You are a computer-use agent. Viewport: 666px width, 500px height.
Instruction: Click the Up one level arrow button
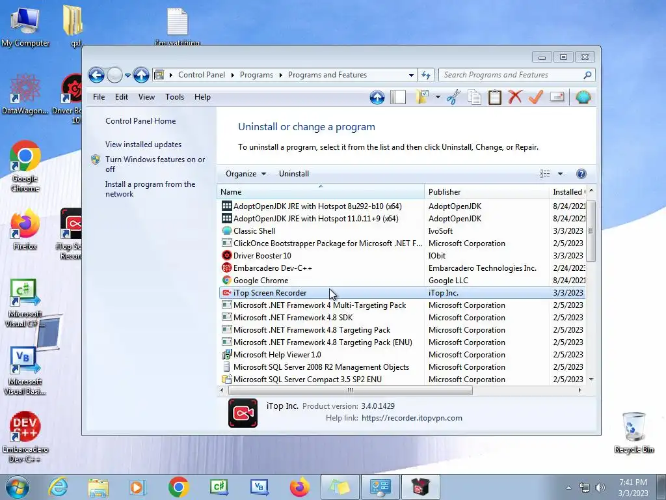click(x=141, y=76)
